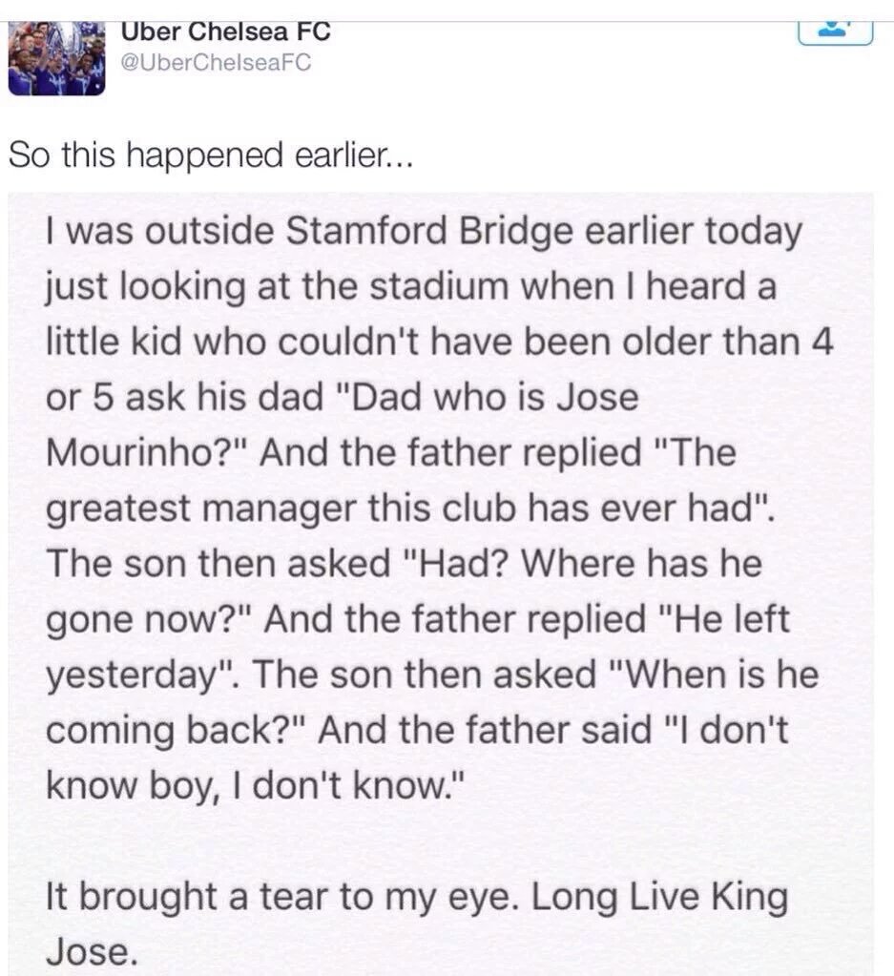
Task: Click the final word 'Jose.' at bottom
Action: 91,952
